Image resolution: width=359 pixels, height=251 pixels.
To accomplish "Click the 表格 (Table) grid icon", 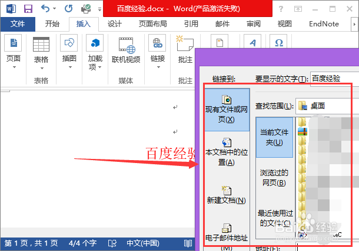I will 41,44.
